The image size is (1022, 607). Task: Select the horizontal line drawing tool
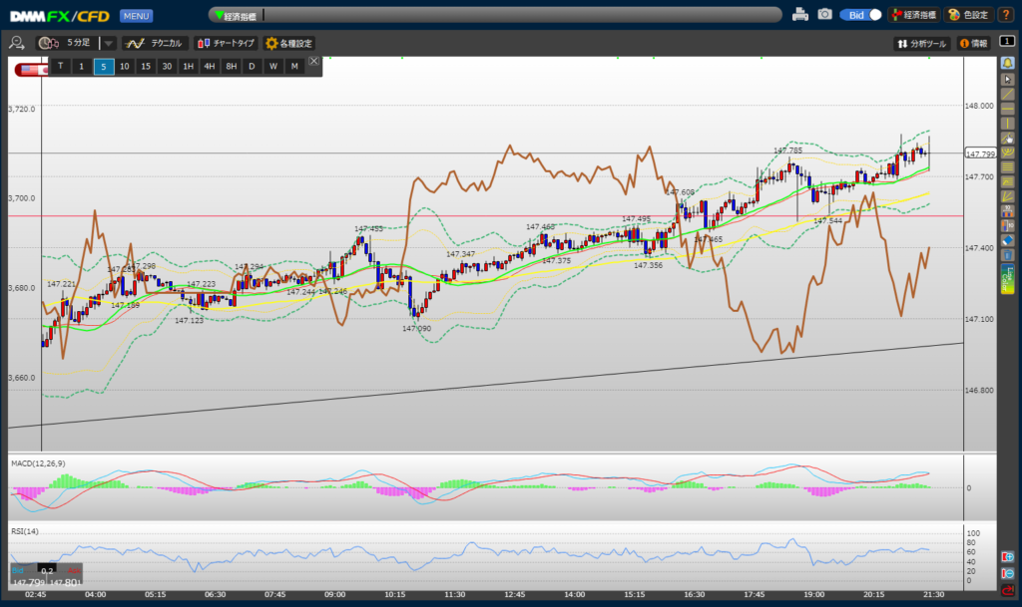pyautogui.click(x=1007, y=108)
